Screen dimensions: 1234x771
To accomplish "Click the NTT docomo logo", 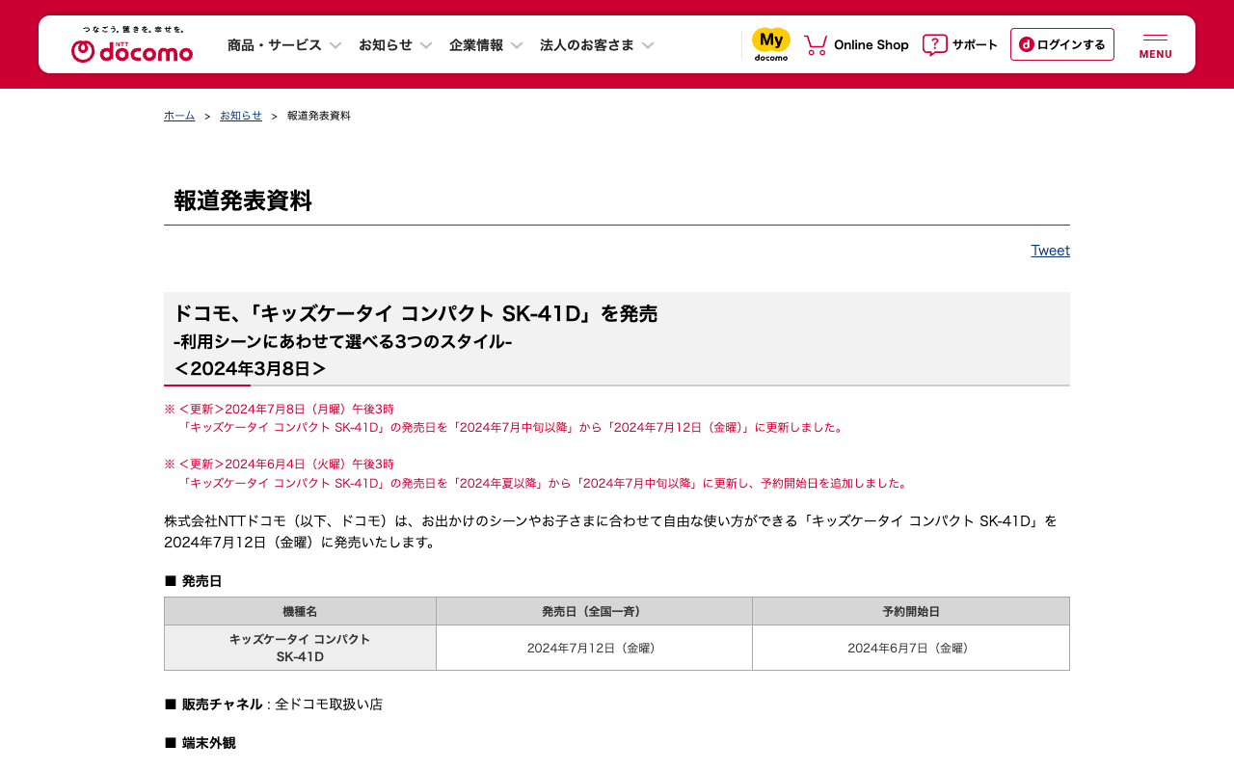I will click(x=132, y=45).
